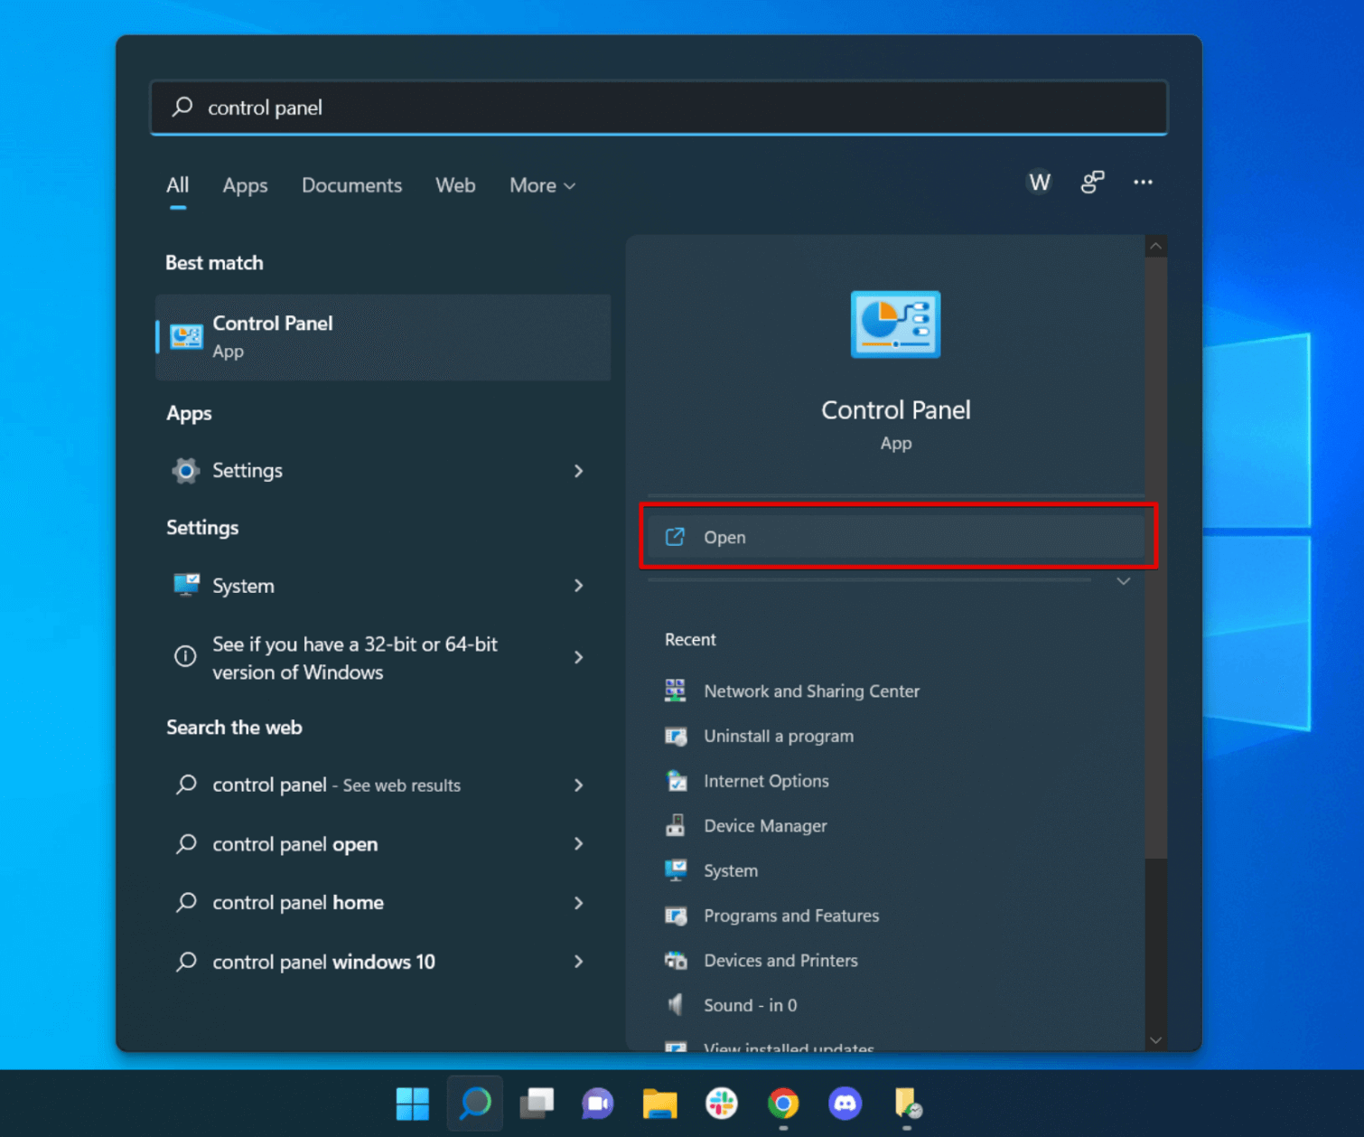The width and height of the screenshot is (1364, 1137).
Task: Click the search text field containing control panel
Action: tap(659, 108)
